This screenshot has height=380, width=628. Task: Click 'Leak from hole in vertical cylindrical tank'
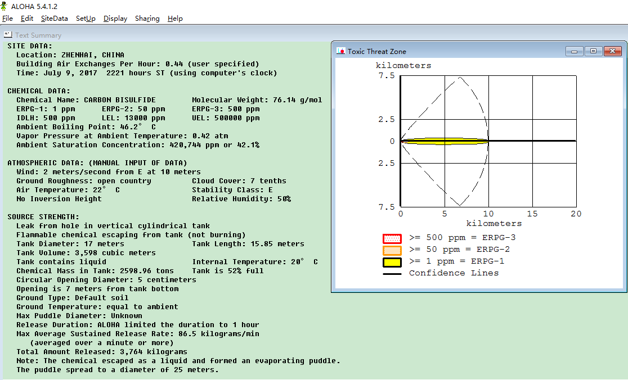[113, 226]
